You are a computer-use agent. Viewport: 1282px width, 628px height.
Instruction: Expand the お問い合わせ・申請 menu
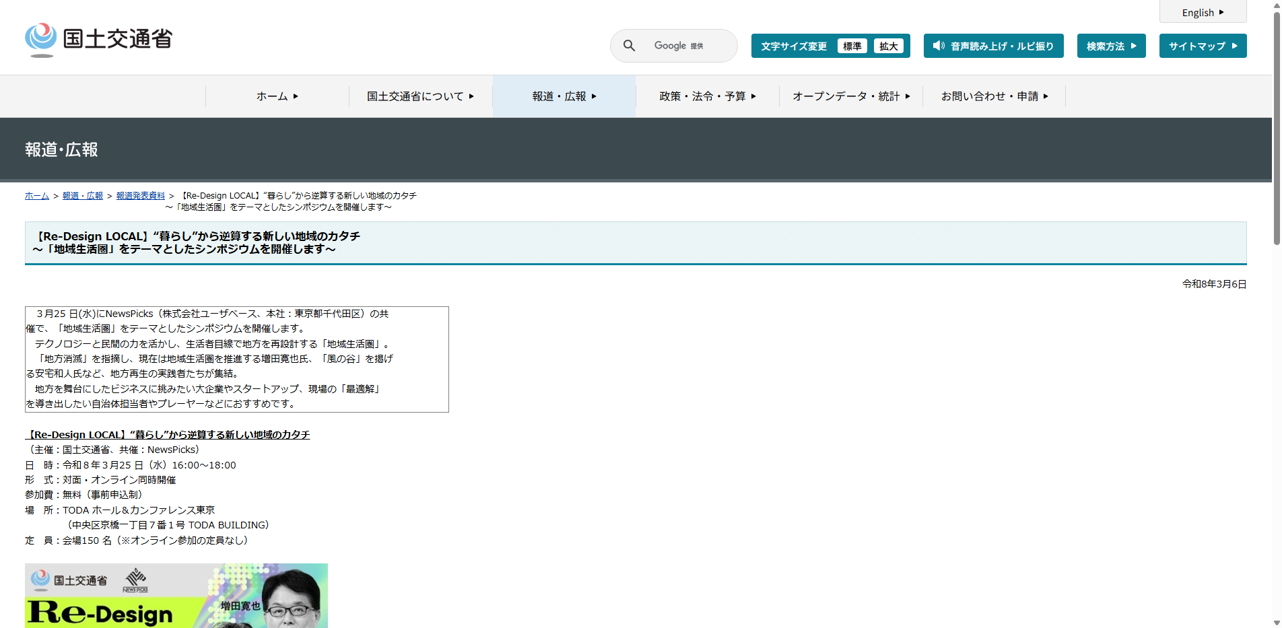992,96
